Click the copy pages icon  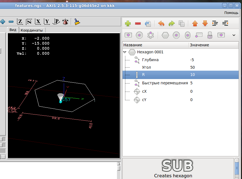[182, 23]
